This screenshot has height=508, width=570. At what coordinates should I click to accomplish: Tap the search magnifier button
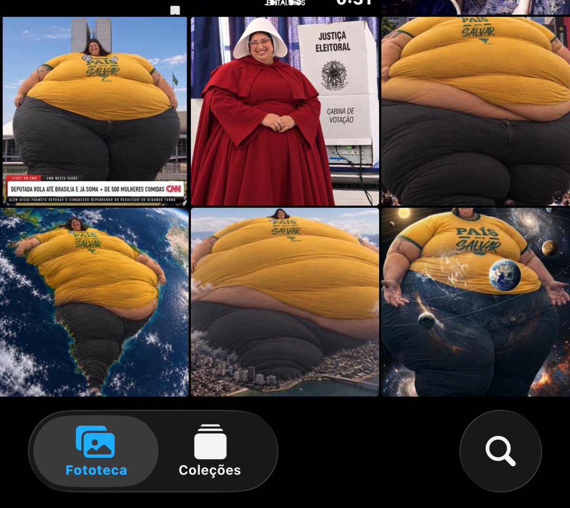500,451
